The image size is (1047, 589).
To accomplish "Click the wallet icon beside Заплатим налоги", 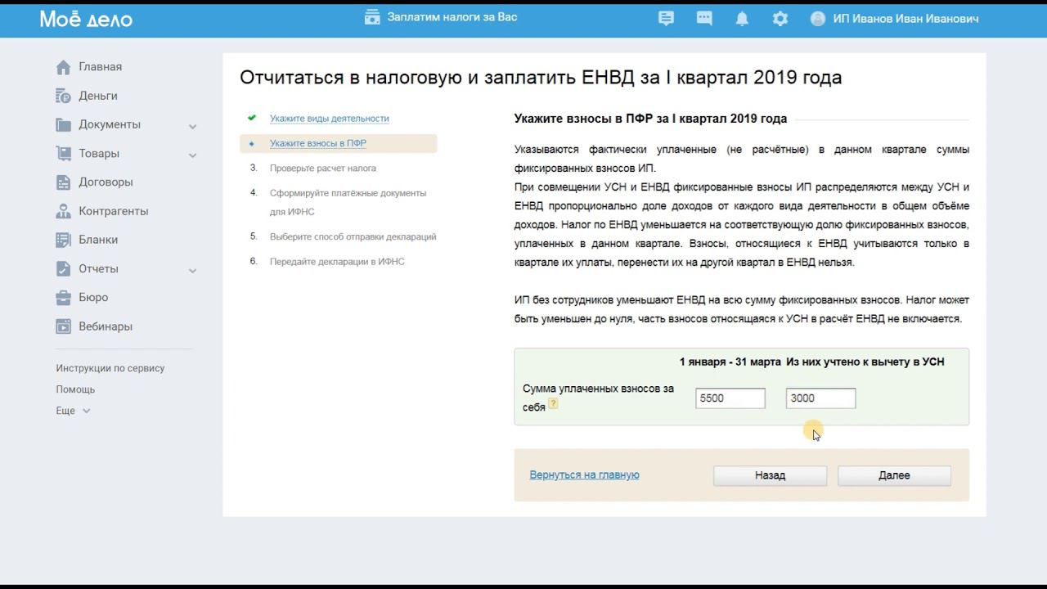I will click(x=372, y=17).
